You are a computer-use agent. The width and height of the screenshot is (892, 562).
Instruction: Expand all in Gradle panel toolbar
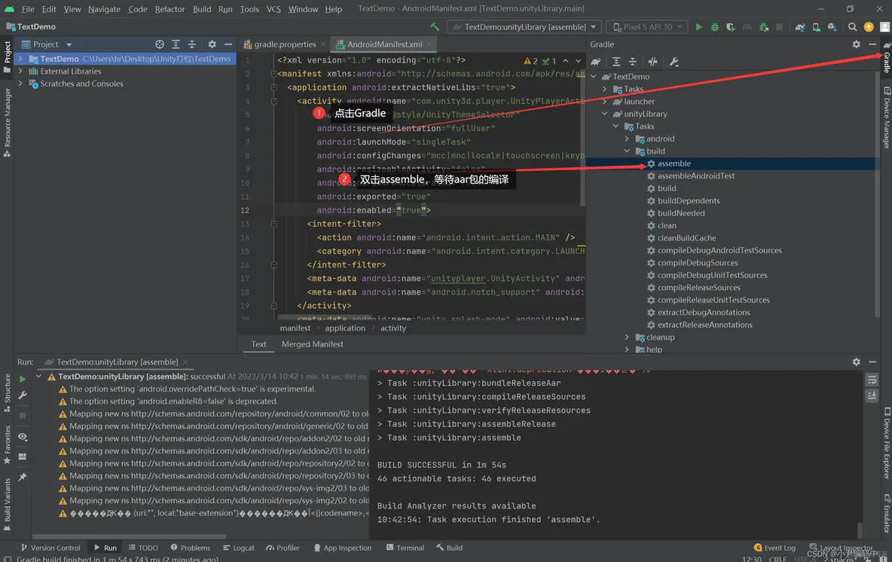point(616,62)
